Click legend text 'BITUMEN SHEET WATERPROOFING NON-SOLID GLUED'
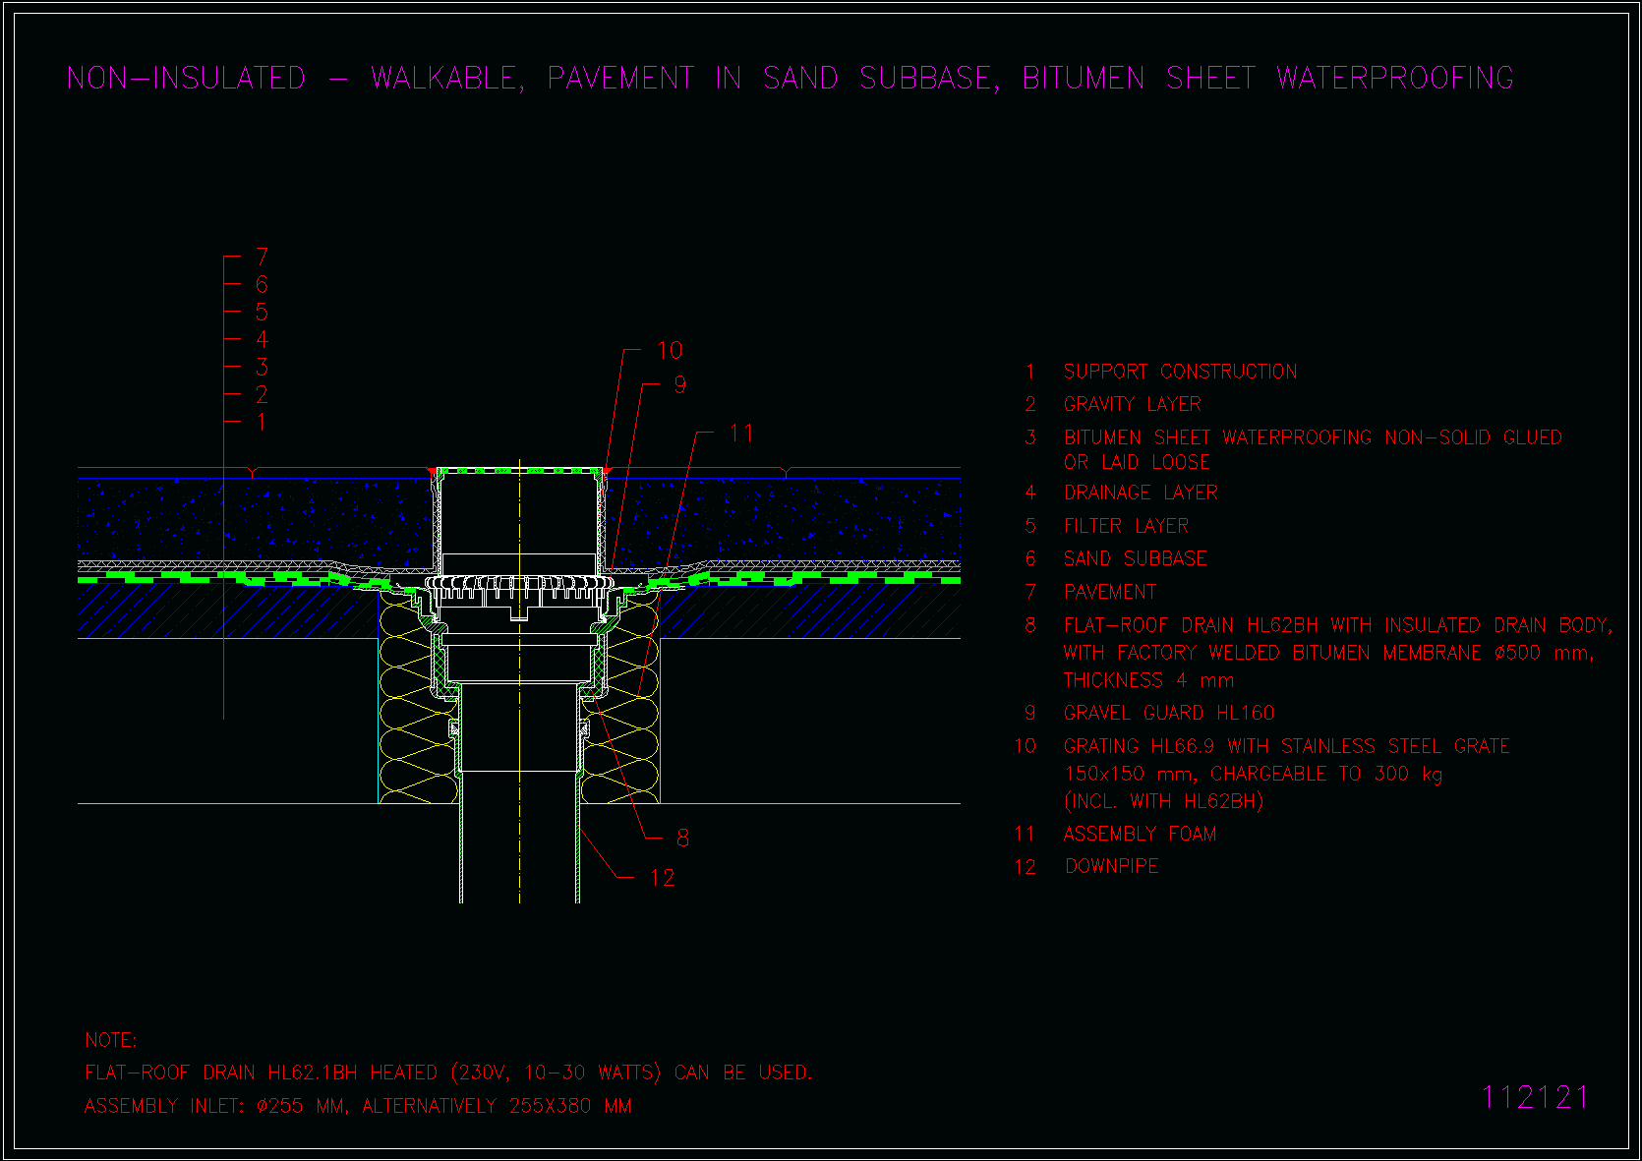Viewport: 1642px width, 1161px height. pos(1313,437)
